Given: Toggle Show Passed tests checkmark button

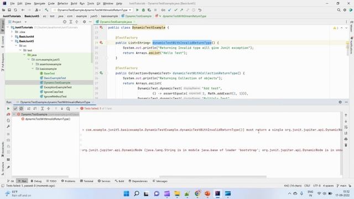Looking at the screenshot, I should pyautogui.click(x=15, y=108).
